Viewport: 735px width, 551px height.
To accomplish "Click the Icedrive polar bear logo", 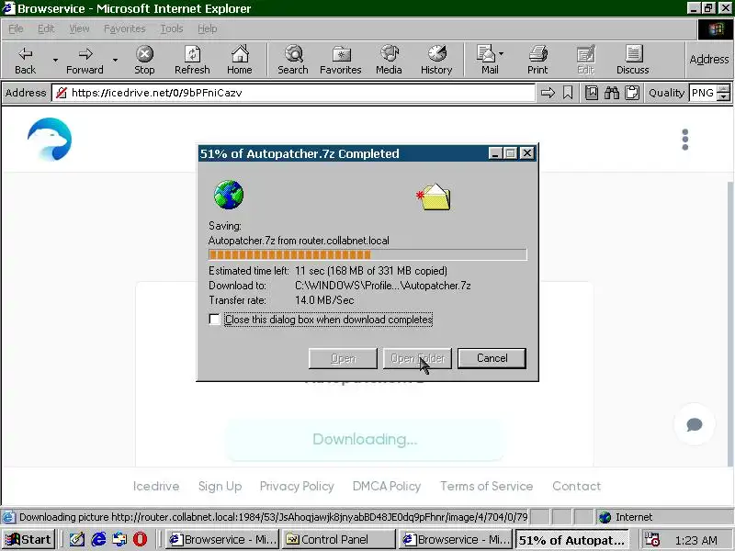I will [x=50, y=140].
